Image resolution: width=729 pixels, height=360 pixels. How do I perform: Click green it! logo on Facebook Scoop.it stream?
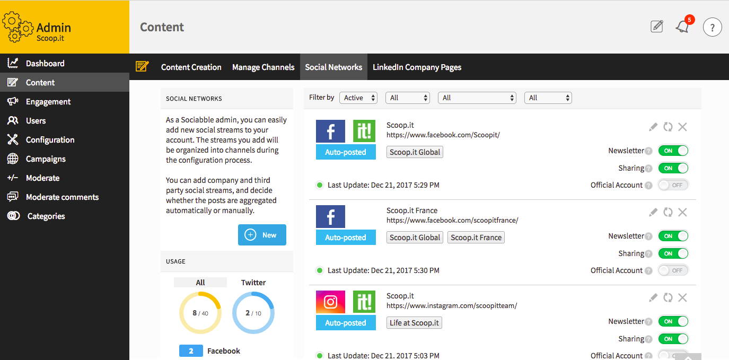364,131
